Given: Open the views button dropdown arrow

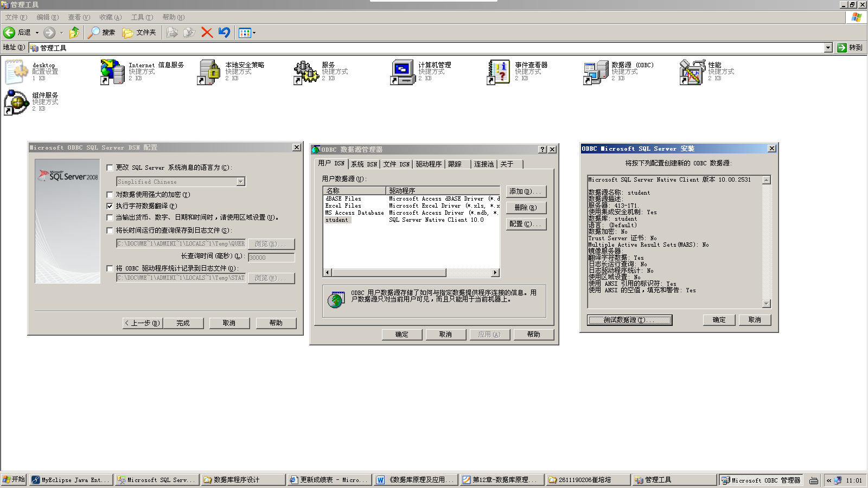Looking at the screenshot, I should [254, 33].
